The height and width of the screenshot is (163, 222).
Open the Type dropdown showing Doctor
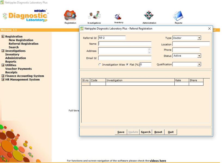pos(199,38)
